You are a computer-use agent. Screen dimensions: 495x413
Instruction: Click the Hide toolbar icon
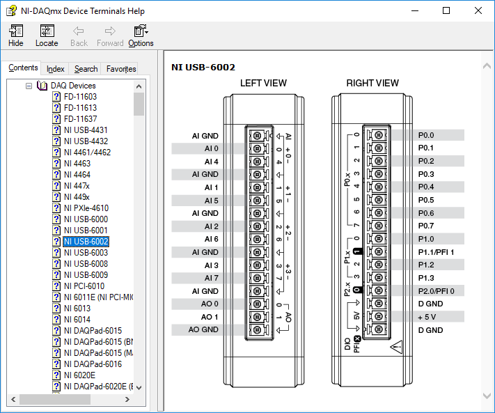pyautogui.click(x=16, y=31)
